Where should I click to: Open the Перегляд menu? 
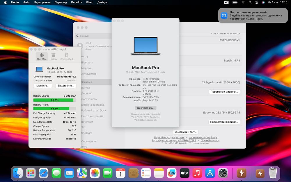click(x=61, y=2)
